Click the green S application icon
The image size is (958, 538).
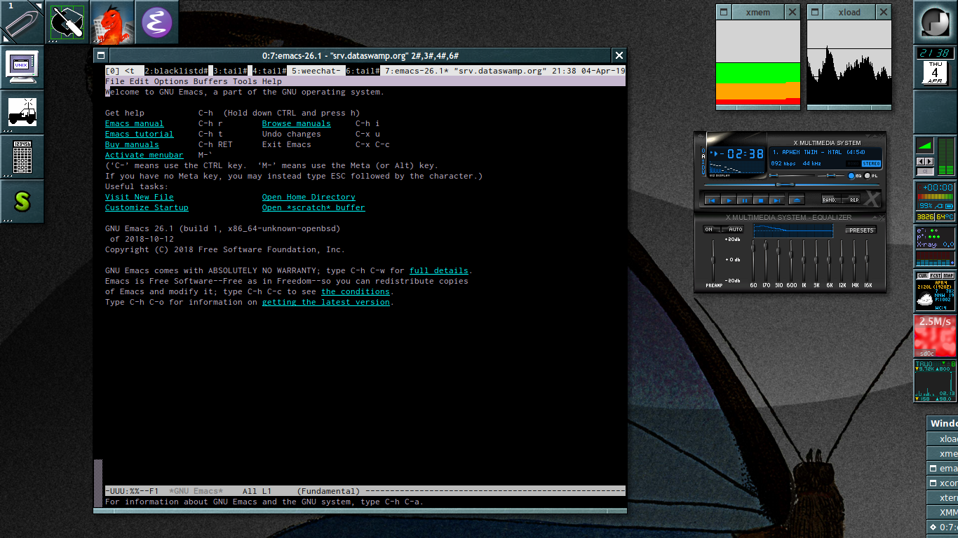point(22,201)
